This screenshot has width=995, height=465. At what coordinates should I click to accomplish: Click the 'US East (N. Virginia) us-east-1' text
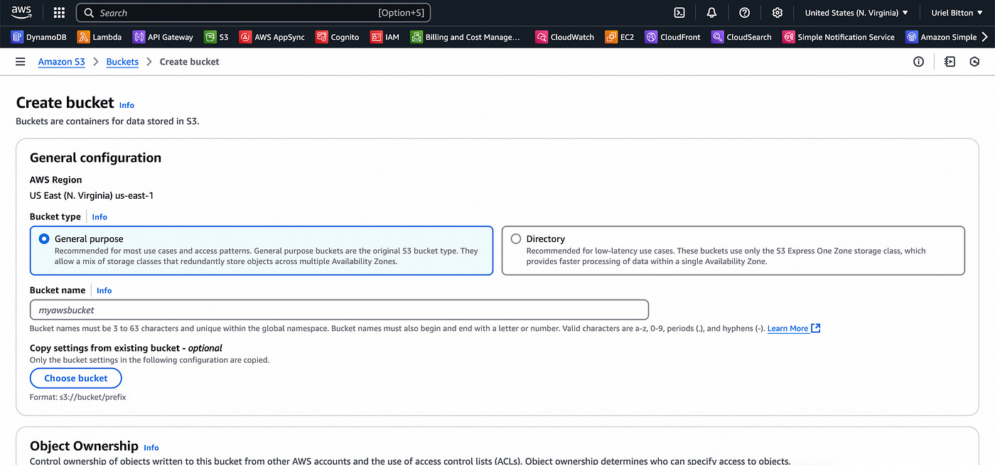[x=92, y=195]
